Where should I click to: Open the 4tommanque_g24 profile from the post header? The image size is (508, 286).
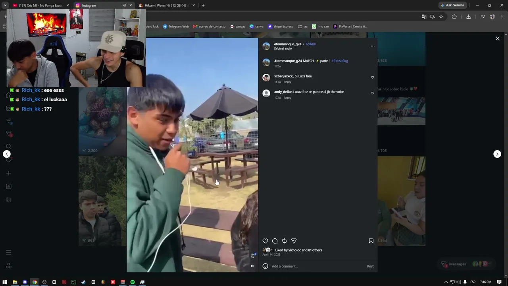pos(288,44)
